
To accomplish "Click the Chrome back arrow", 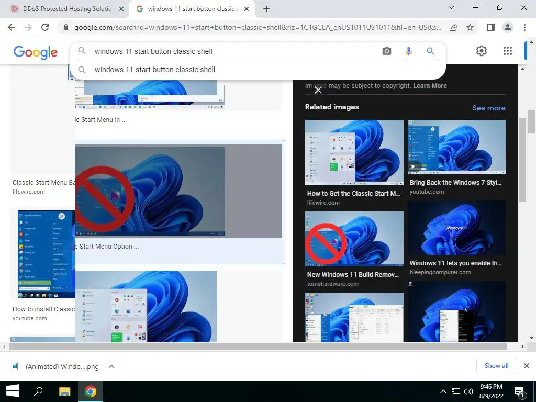I will coord(12,27).
